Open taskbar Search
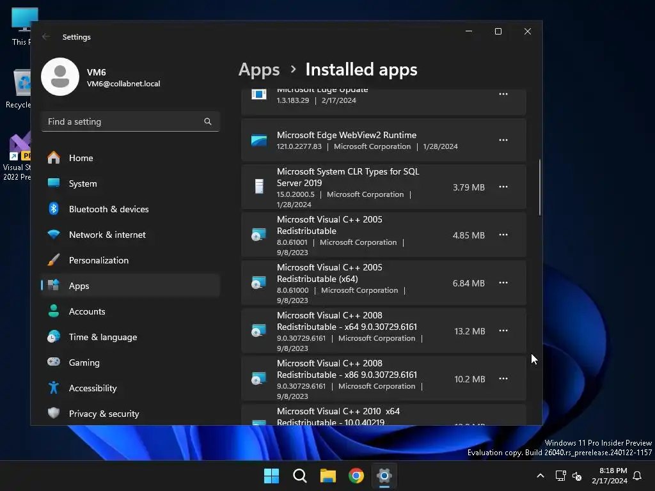Screen dimensions: 655x491 299,476
